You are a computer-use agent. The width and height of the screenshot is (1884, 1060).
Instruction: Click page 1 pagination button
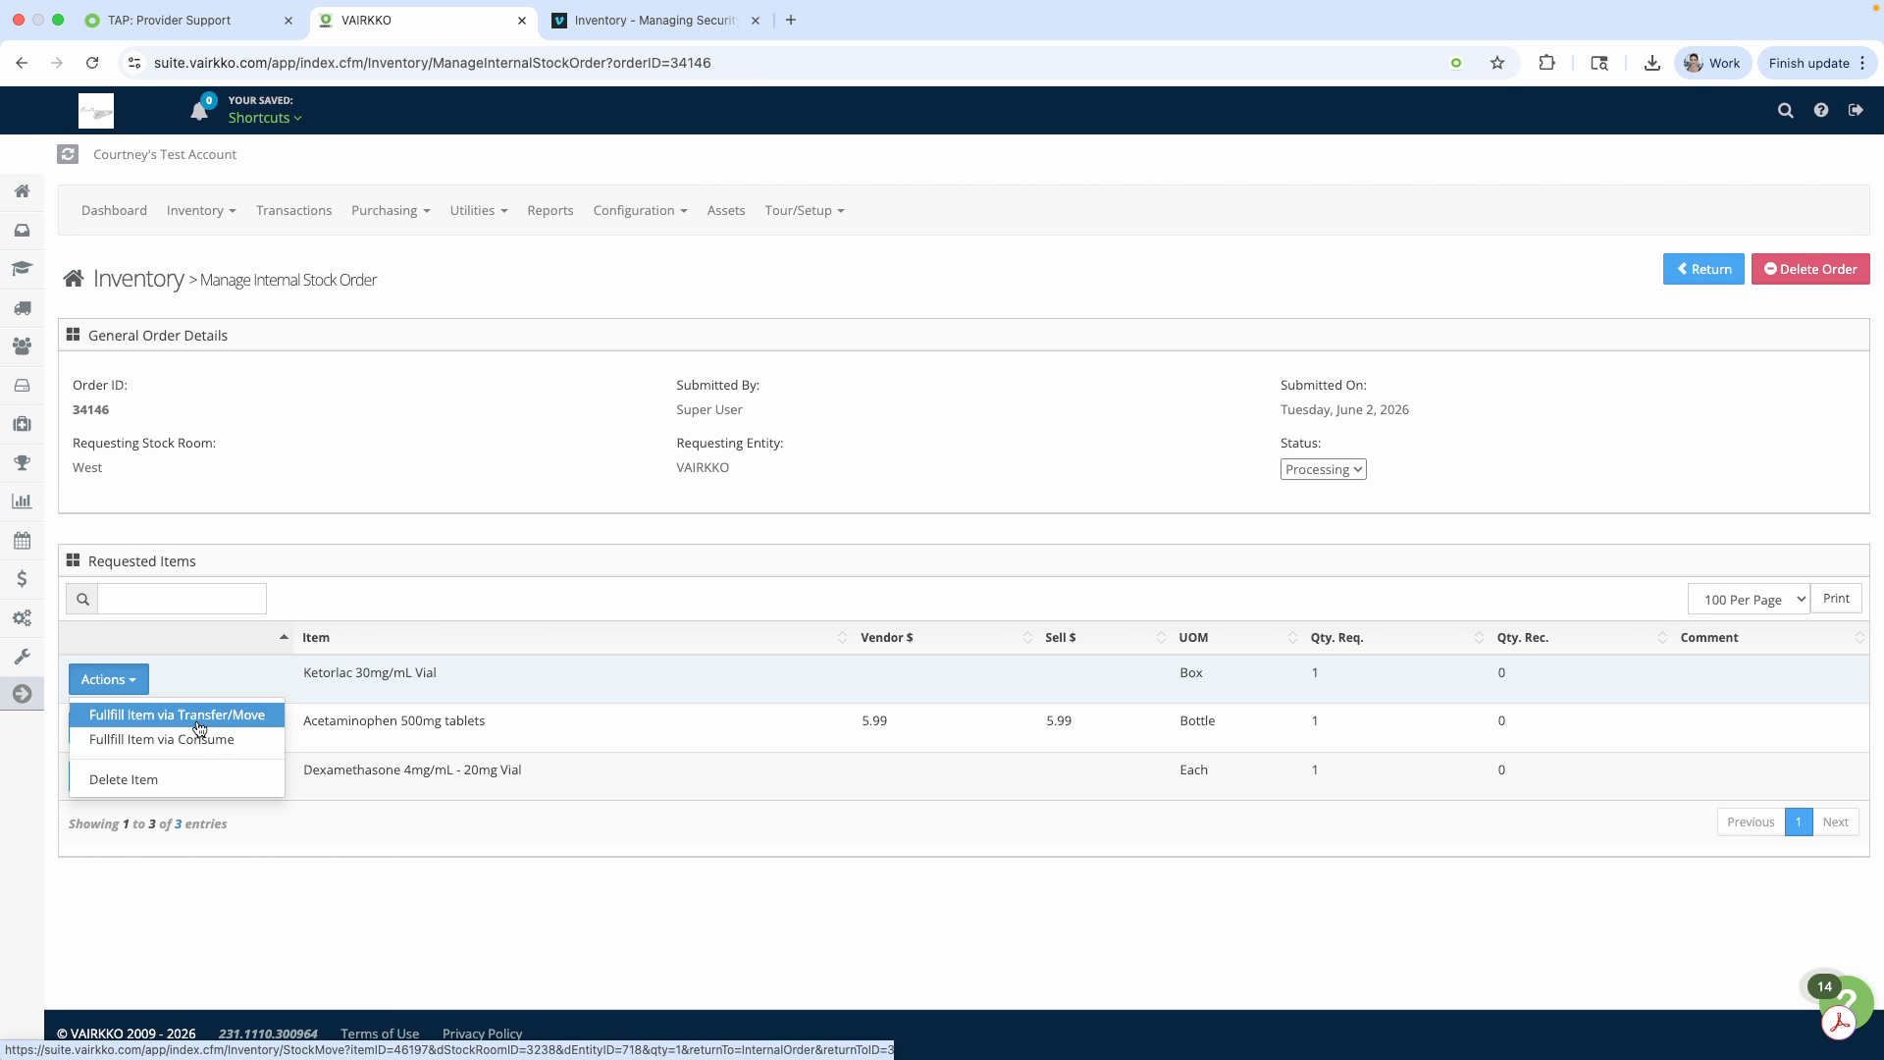[1799, 822]
